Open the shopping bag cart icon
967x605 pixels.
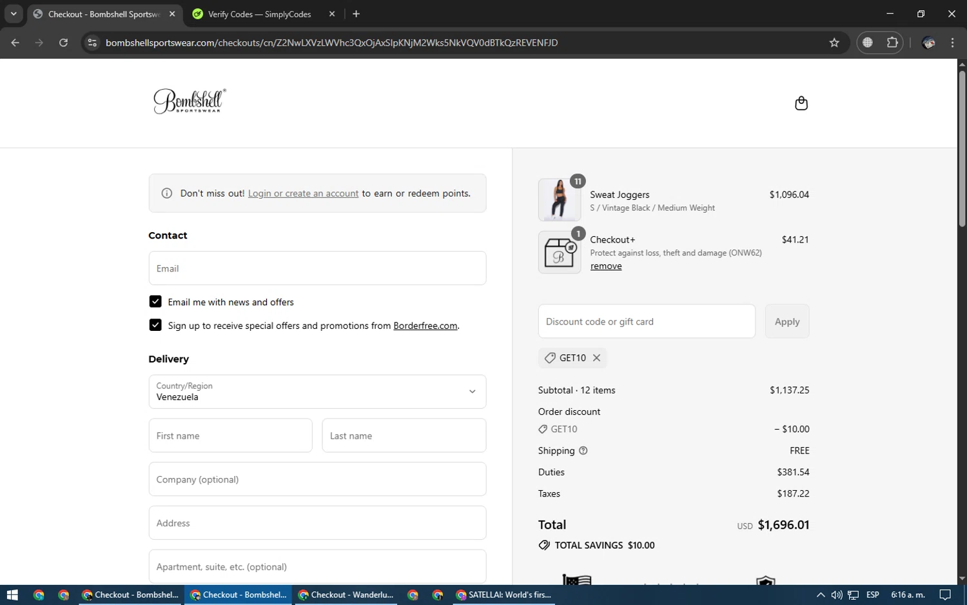[801, 103]
